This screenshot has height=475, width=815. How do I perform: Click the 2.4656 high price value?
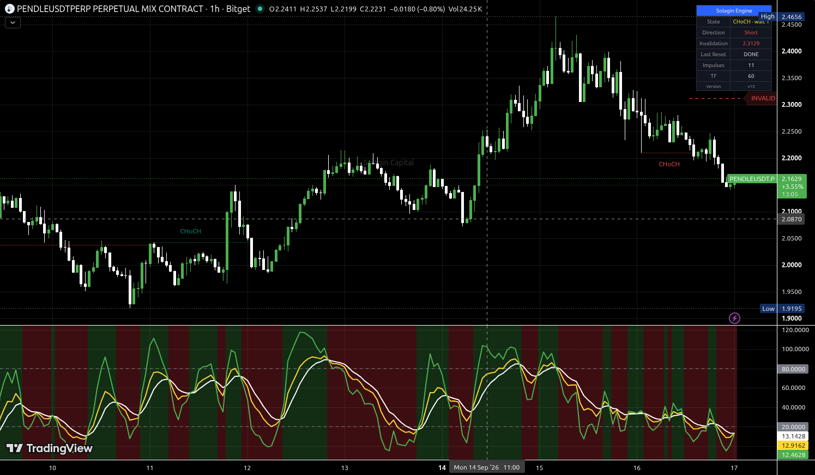[x=792, y=17]
